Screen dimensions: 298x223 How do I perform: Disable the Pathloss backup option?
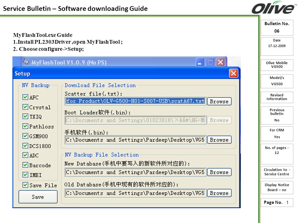pos(25,126)
